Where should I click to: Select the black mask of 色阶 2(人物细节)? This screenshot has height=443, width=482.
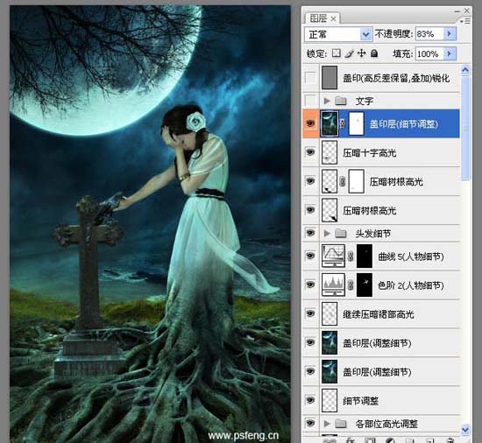365,285
